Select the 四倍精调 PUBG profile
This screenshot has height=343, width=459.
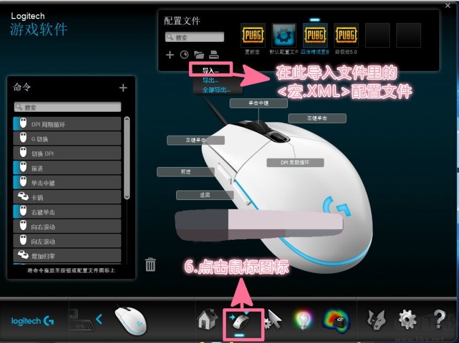point(315,35)
